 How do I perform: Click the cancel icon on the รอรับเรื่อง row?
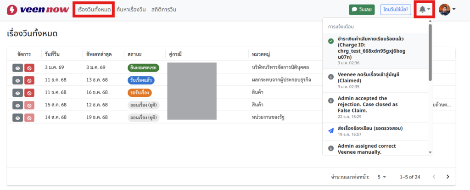(29, 92)
